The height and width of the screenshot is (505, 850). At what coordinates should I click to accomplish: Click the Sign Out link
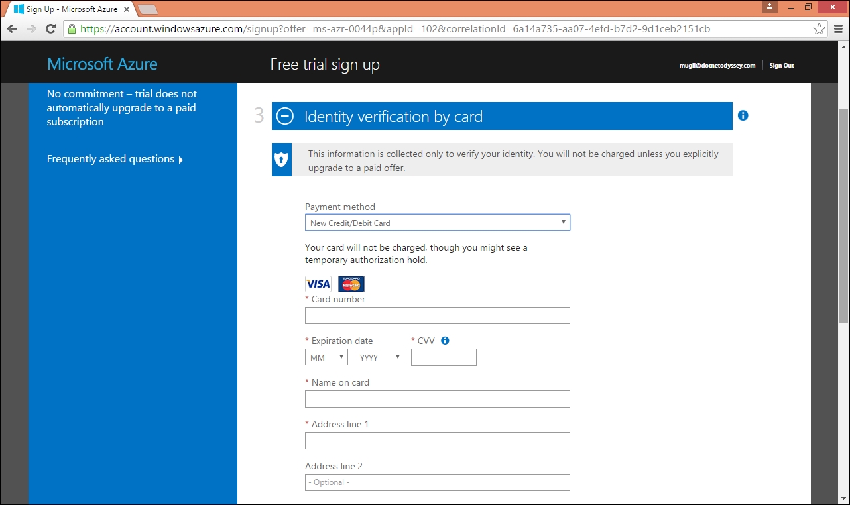782,66
